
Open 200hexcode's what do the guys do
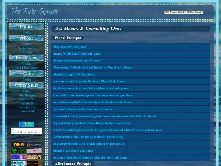click(131, 137)
